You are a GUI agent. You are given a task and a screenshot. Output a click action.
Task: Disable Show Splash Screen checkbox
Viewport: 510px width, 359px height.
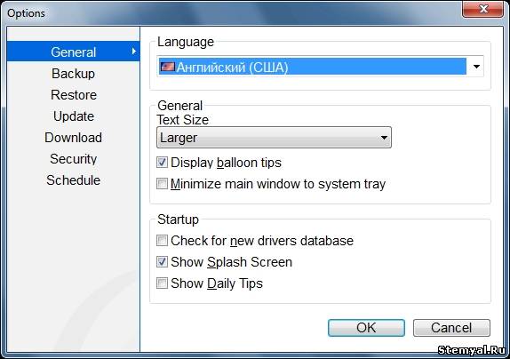point(162,262)
